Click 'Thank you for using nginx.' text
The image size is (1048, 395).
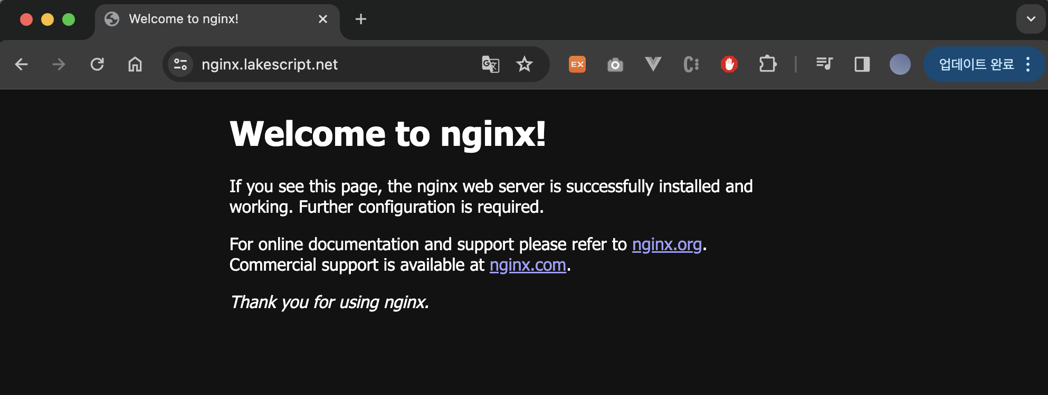pos(330,302)
